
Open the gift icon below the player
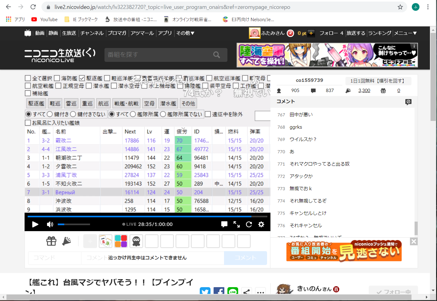pos(51,241)
